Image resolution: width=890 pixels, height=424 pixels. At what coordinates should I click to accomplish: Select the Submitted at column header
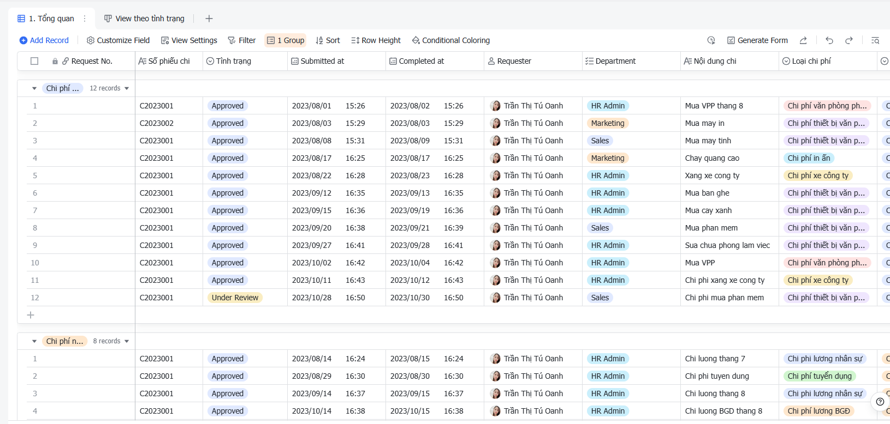pyautogui.click(x=336, y=61)
